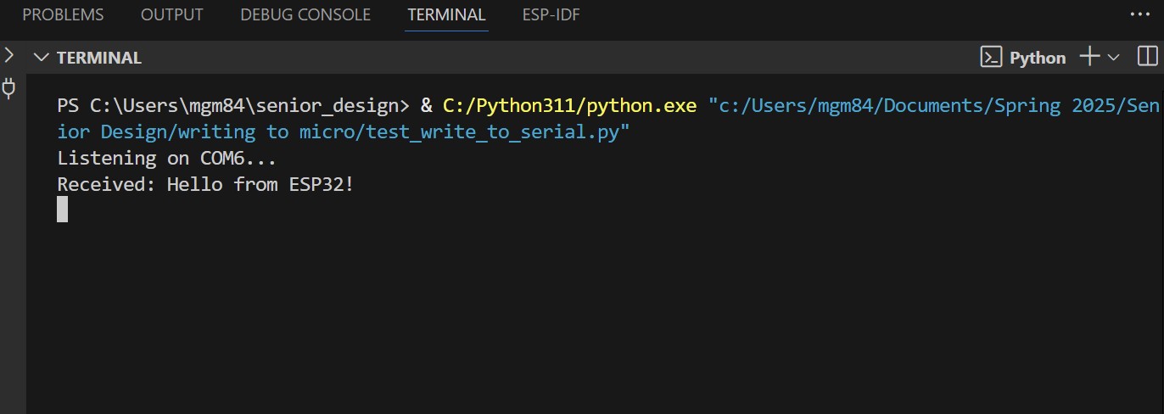Open the OUTPUT tab
1164x414 pixels.
point(171,15)
